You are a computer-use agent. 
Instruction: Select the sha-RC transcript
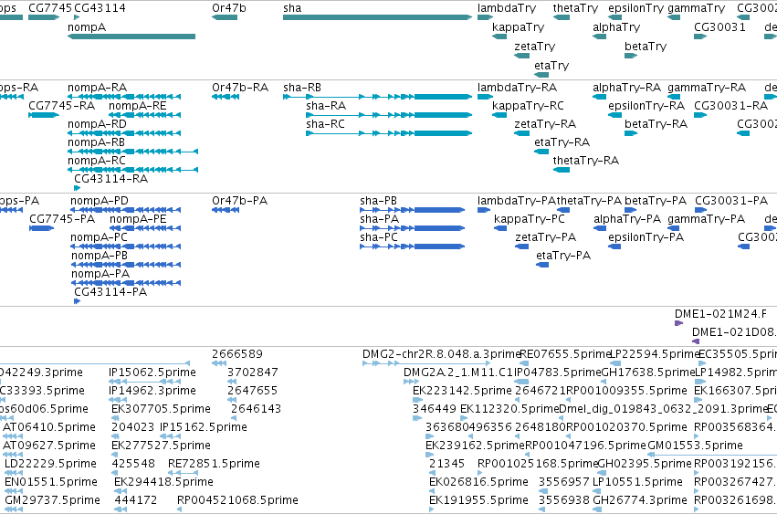(x=389, y=133)
